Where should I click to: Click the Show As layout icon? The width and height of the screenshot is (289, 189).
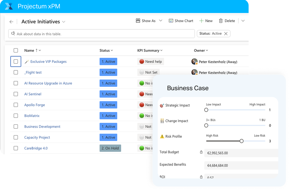[138, 21]
